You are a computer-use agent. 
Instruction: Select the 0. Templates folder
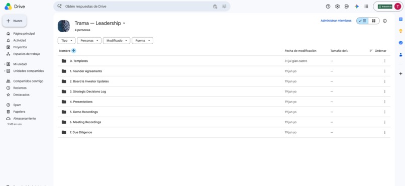click(224, 61)
